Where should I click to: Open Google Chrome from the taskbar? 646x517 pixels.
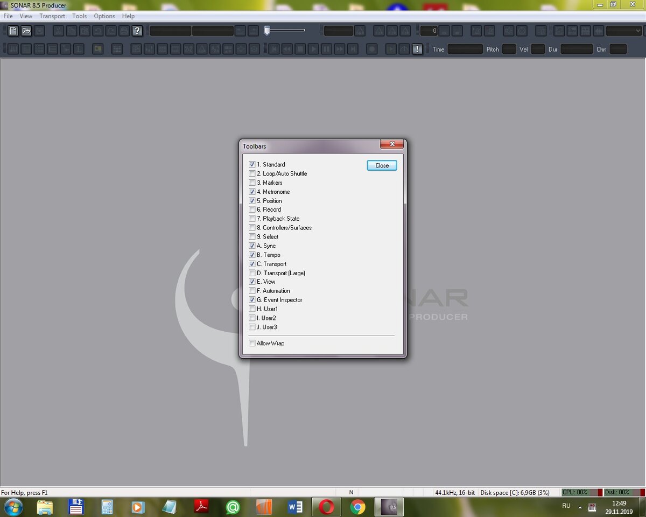click(x=357, y=507)
